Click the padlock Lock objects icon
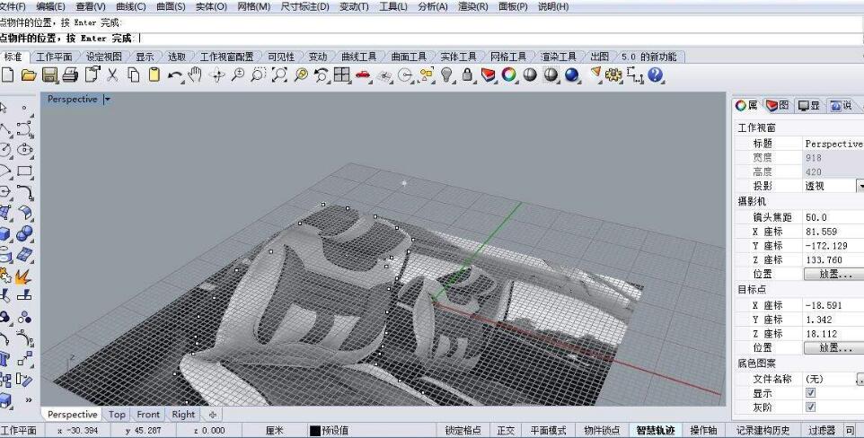Screen dimensions: 864x438 click(467, 74)
